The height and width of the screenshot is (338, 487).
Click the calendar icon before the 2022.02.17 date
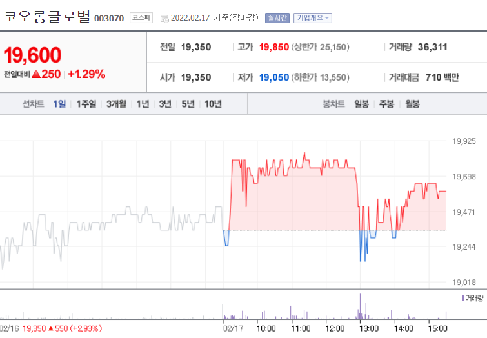click(164, 19)
